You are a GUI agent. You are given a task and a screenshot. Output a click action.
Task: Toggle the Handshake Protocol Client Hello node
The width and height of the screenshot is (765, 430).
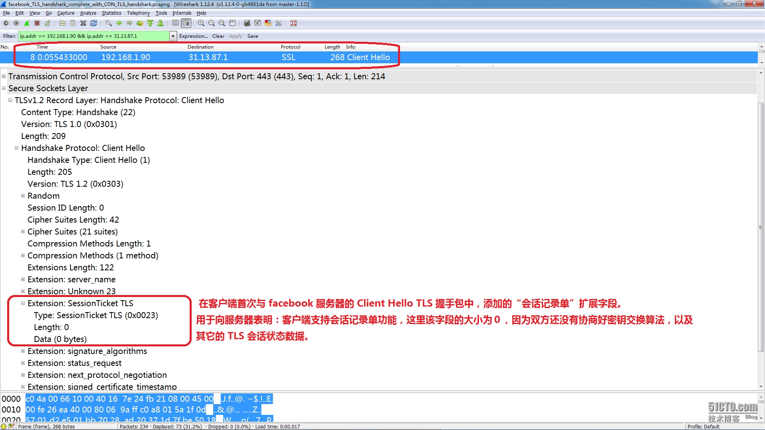pyautogui.click(x=17, y=148)
